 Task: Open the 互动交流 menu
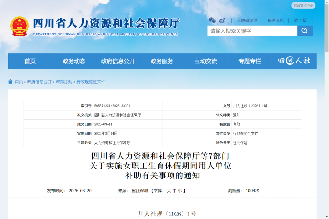pyautogui.click(x=206, y=61)
